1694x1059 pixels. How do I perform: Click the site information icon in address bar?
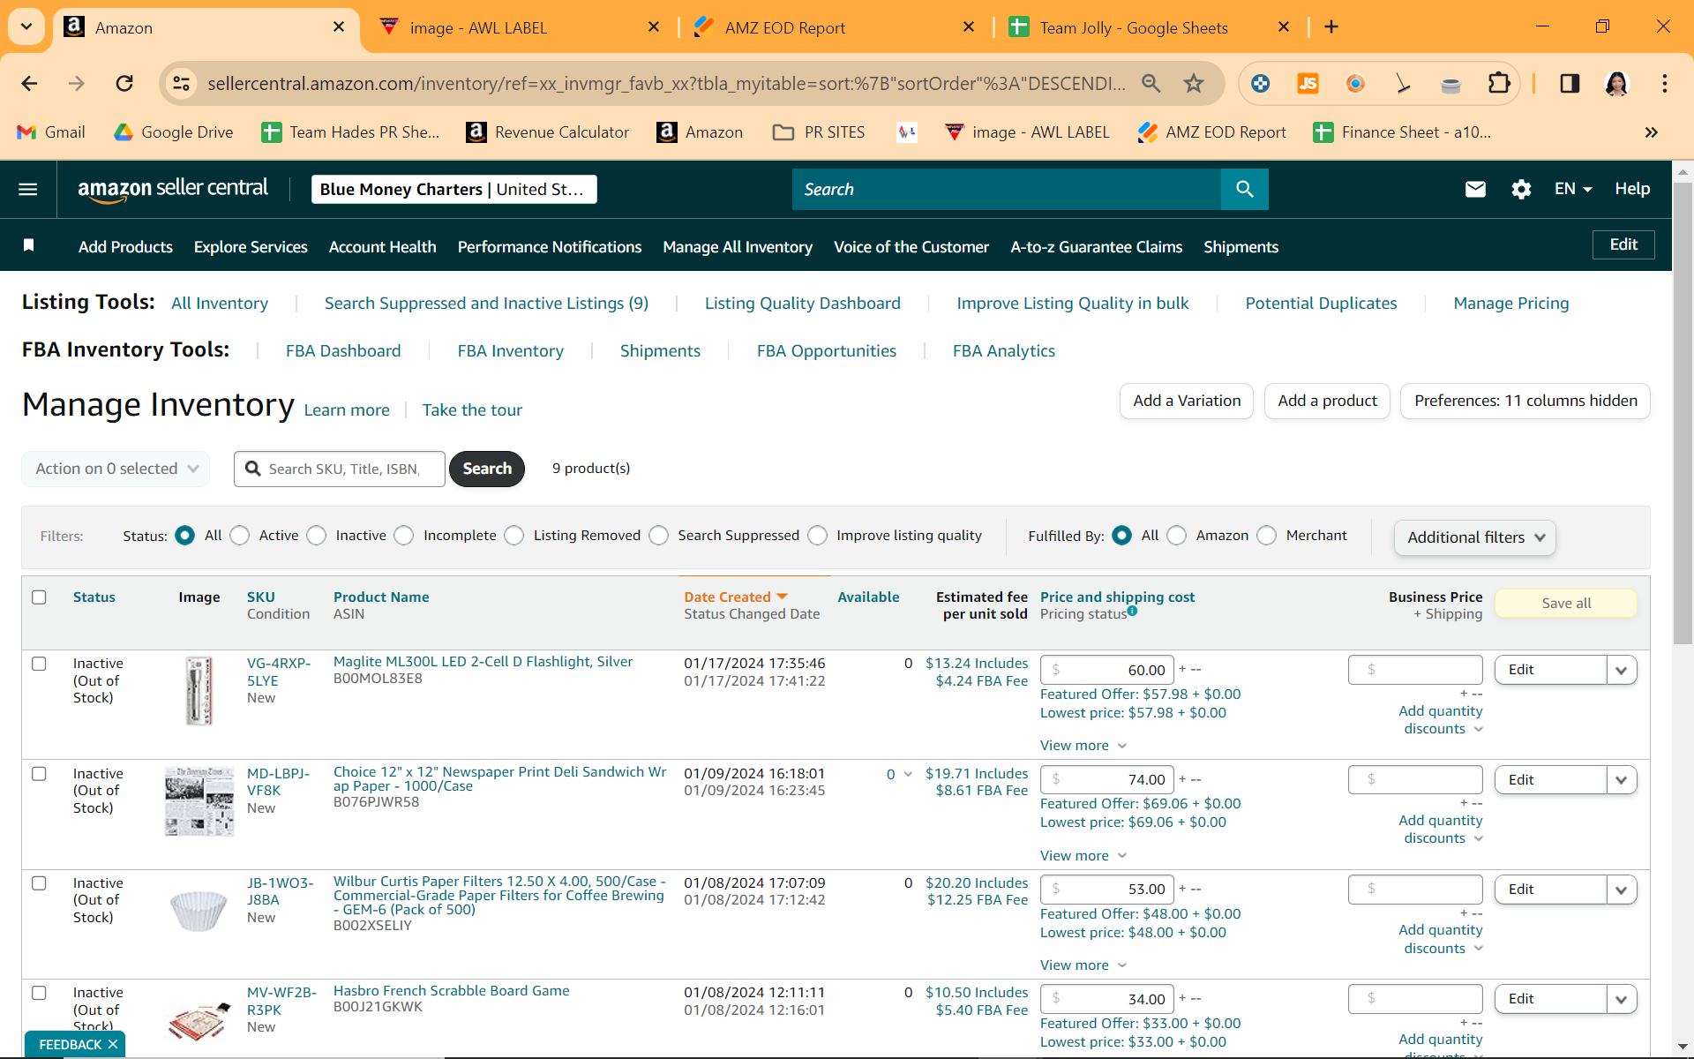point(181,83)
